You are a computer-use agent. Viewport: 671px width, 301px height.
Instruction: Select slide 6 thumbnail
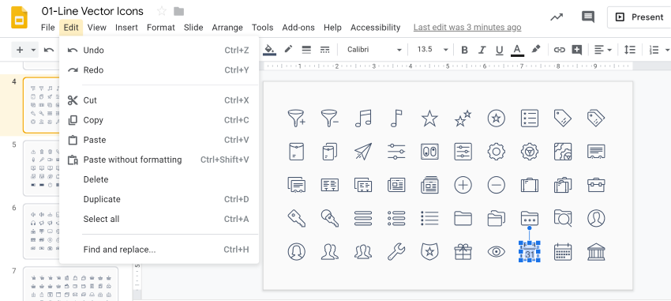tap(42, 231)
